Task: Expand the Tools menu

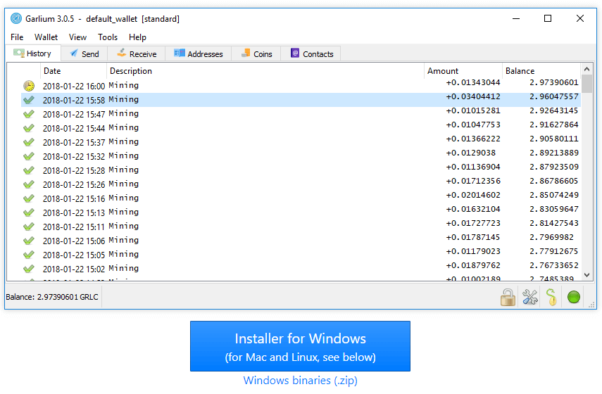Action: coord(108,37)
